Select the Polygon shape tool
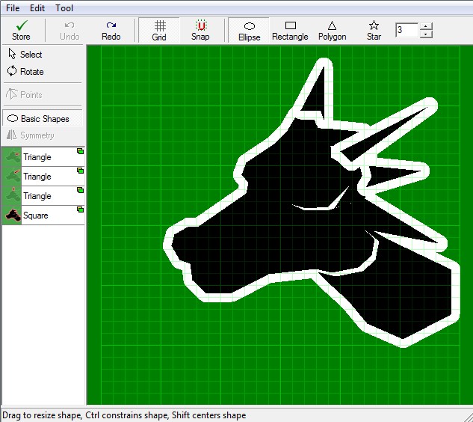 click(332, 30)
